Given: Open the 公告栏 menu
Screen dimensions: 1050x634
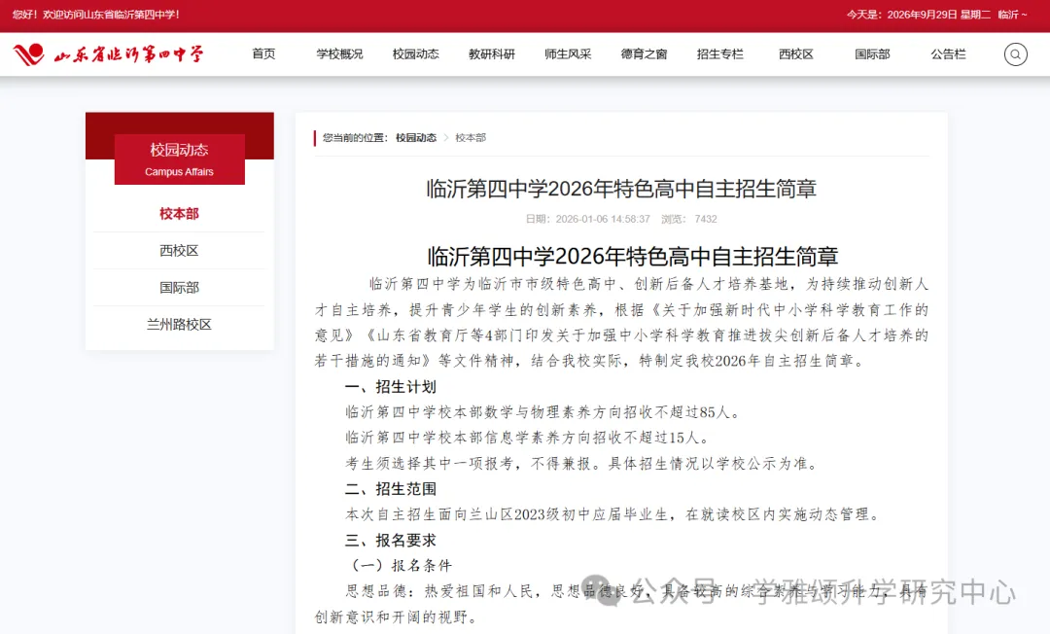Looking at the screenshot, I should [x=948, y=54].
